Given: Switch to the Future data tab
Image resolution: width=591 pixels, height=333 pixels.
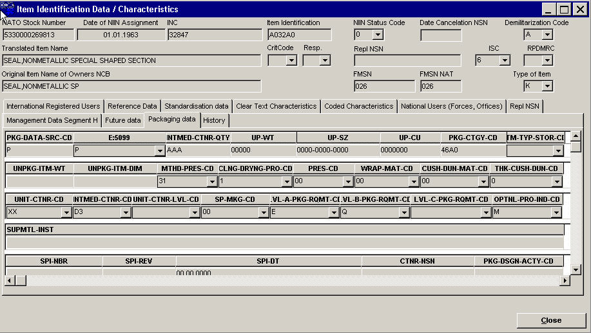Looking at the screenshot, I should click(123, 120).
